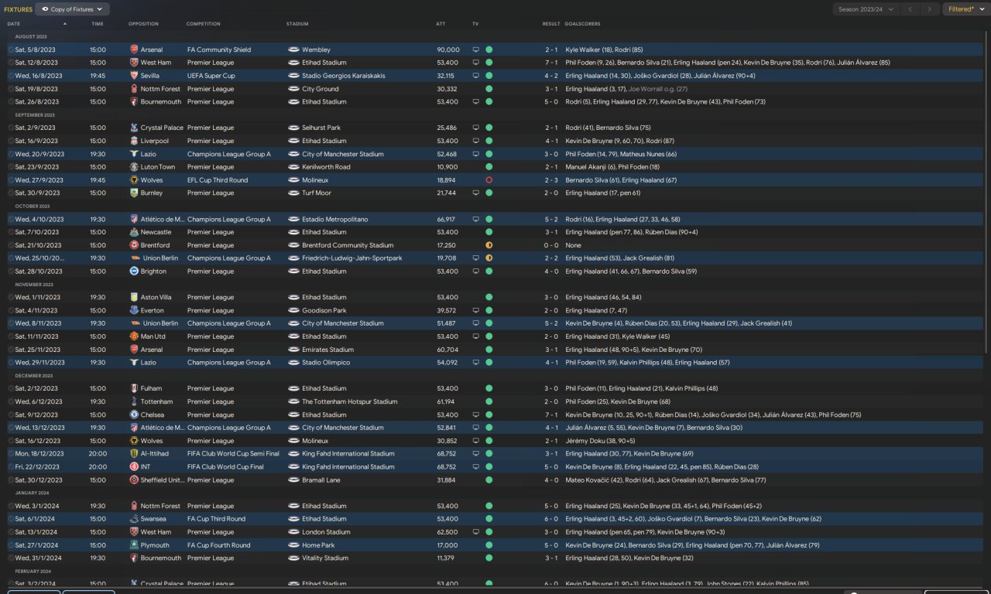The width and height of the screenshot is (991, 594).
Task: Click the Liverpool club badge
Action: pos(135,141)
